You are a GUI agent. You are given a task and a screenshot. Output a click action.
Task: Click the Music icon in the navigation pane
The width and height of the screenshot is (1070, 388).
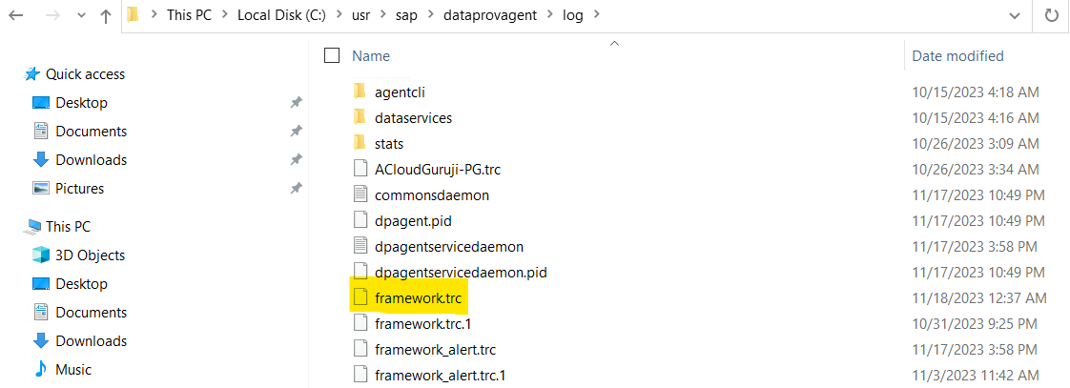[41, 369]
